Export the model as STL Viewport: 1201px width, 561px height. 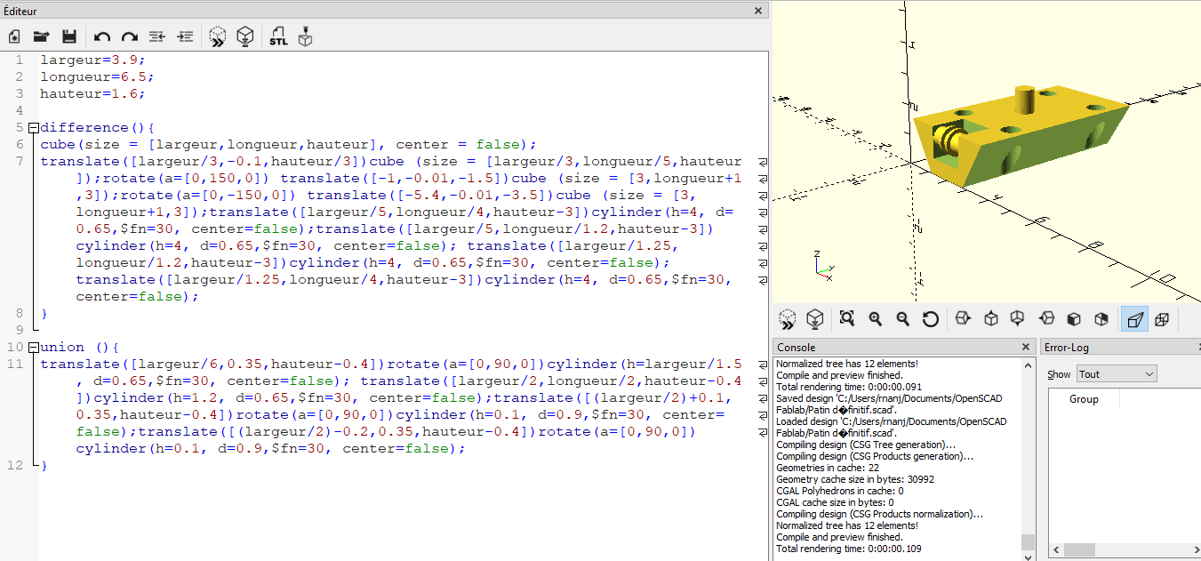click(278, 37)
